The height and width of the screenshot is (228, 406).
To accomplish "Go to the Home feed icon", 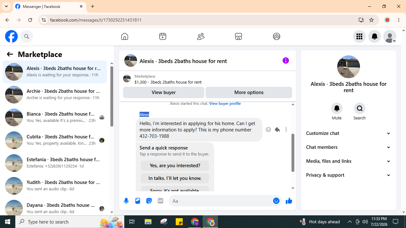I will click(x=125, y=36).
